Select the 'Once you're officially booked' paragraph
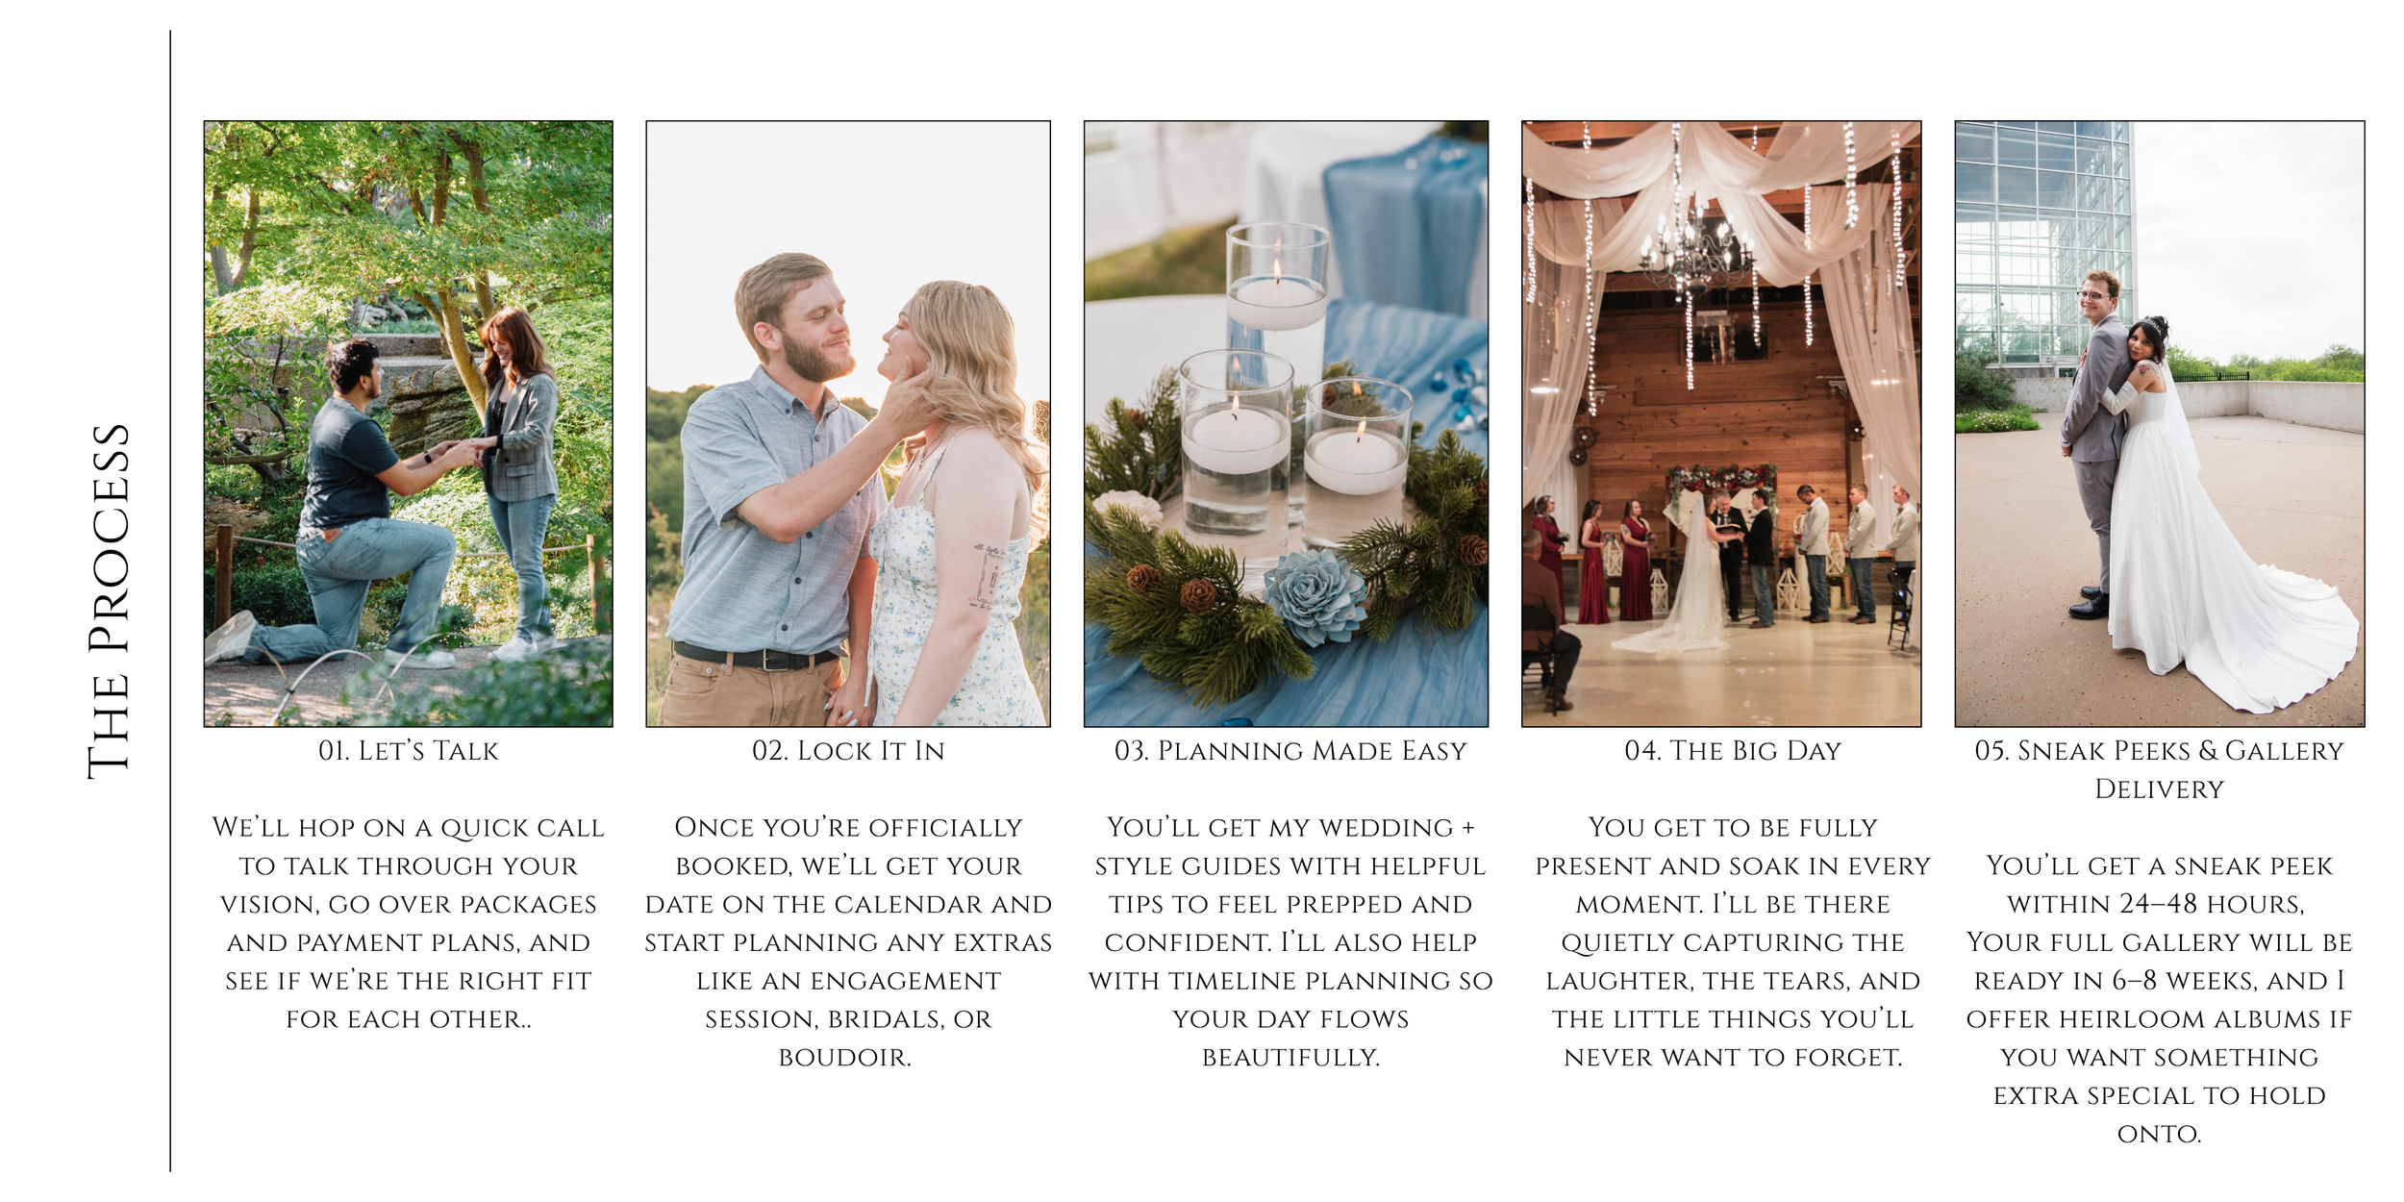The width and height of the screenshot is (2404, 1202). pyautogui.click(x=848, y=942)
